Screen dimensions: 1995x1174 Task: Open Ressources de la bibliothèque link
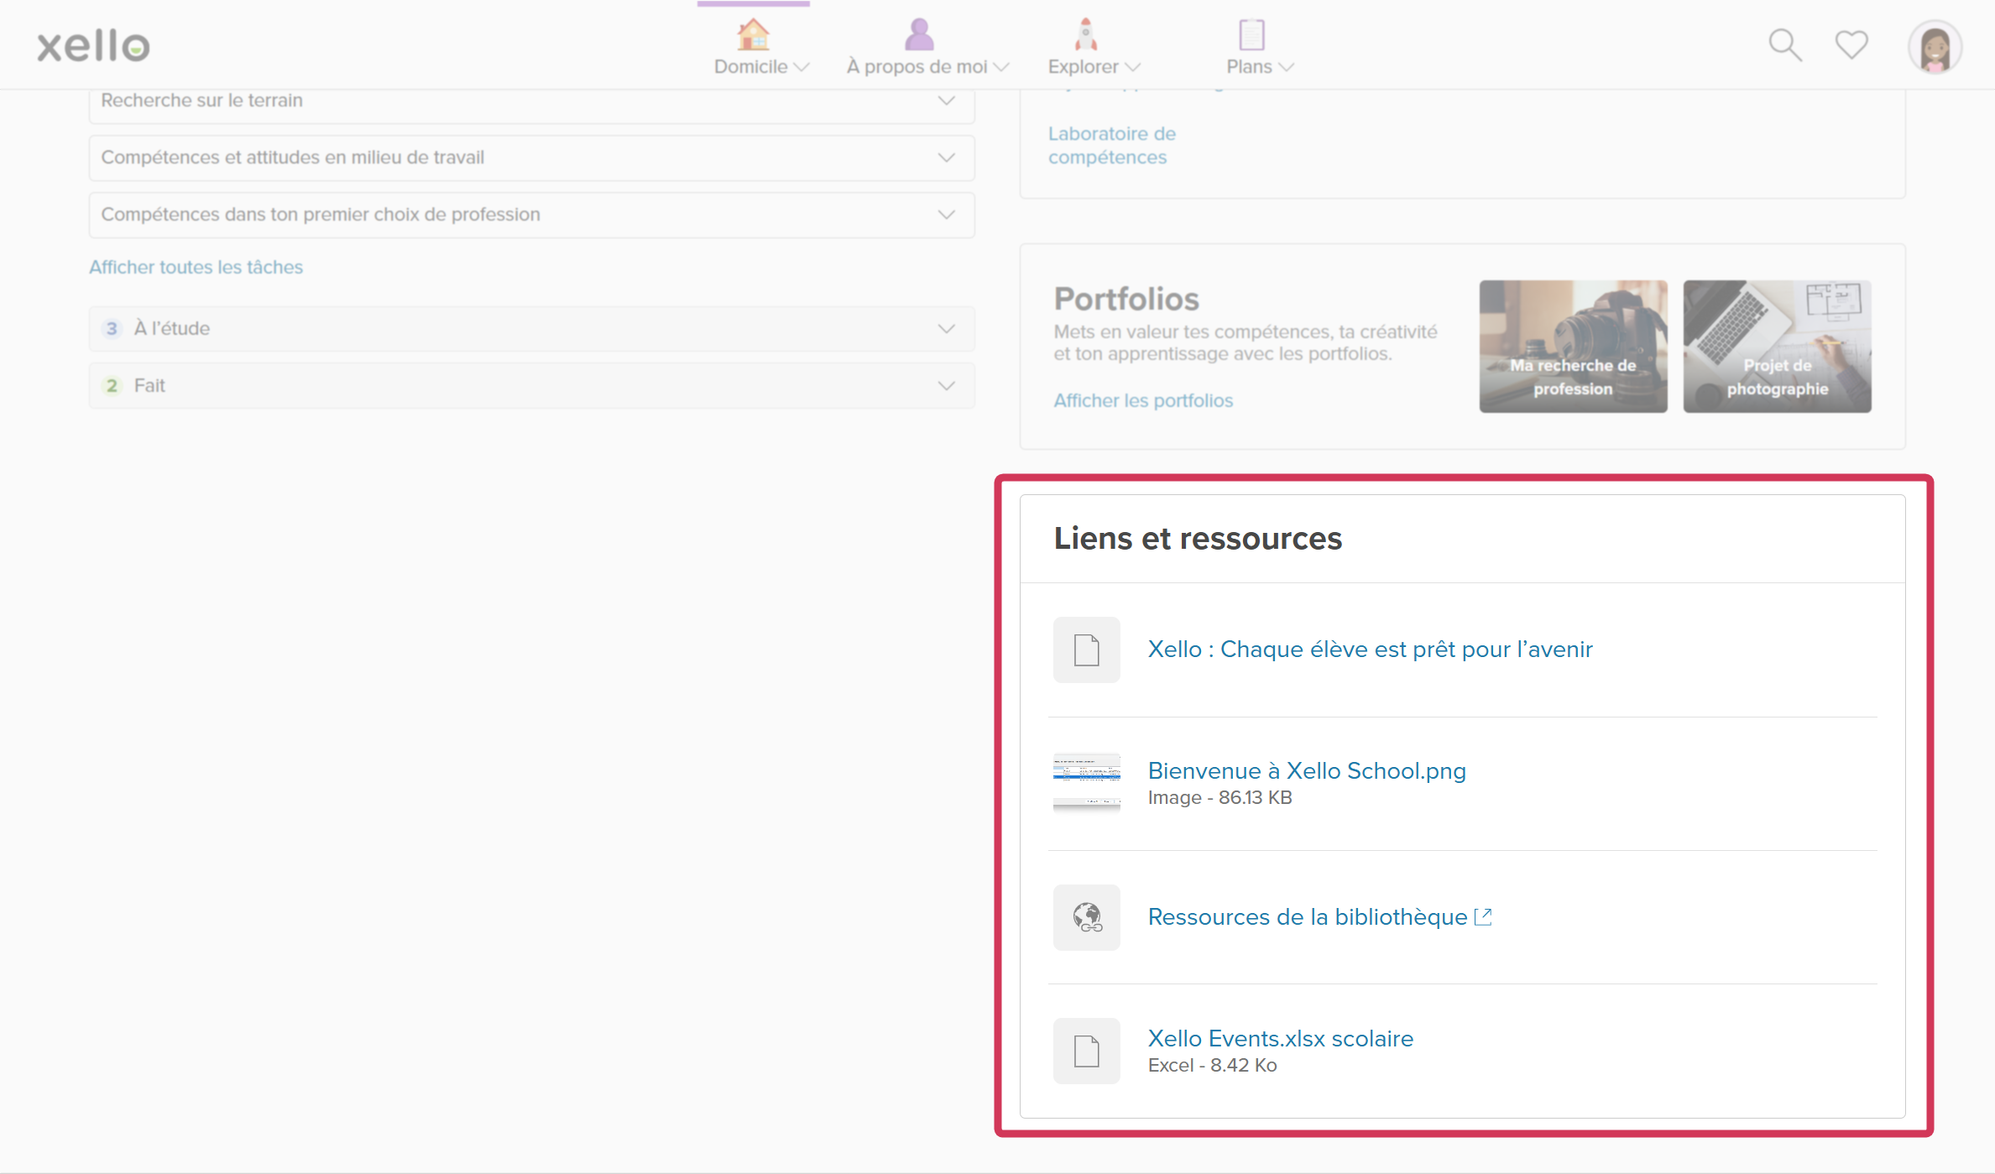pyautogui.click(x=1307, y=916)
